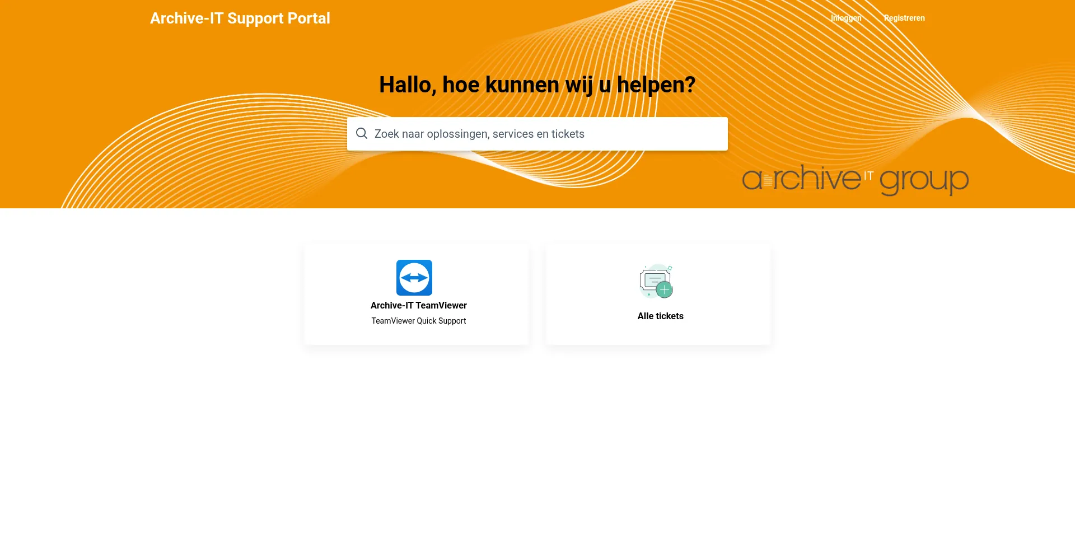Open the TeamViewer app icon
This screenshot has width=1075, height=556.
[414, 278]
